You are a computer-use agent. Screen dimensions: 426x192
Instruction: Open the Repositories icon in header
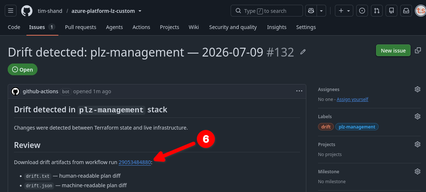click(x=391, y=11)
